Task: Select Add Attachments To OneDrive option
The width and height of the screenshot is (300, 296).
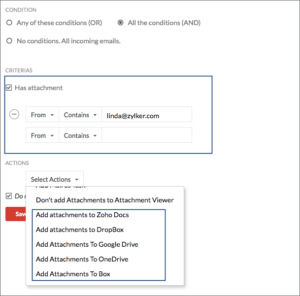Action: point(82,259)
